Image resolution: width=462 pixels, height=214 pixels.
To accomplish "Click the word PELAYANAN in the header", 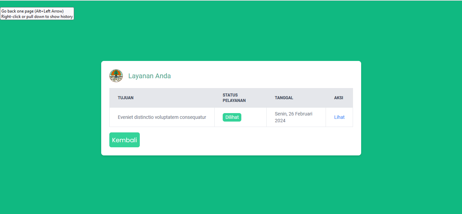I will [234, 101].
